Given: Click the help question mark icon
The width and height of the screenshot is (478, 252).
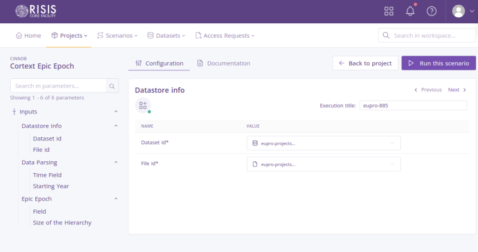Looking at the screenshot, I should point(431,11).
